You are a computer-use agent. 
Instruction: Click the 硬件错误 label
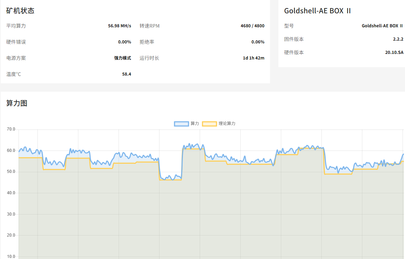(16, 42)
